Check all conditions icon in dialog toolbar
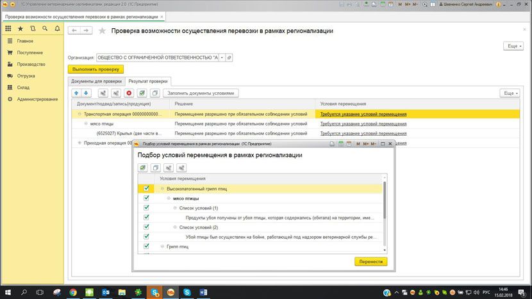 [x=143, y=168]
